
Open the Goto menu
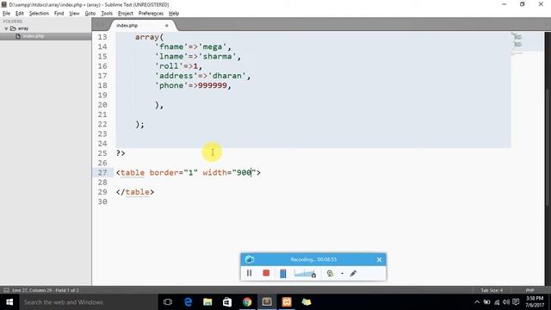click(x=90, y=14)
